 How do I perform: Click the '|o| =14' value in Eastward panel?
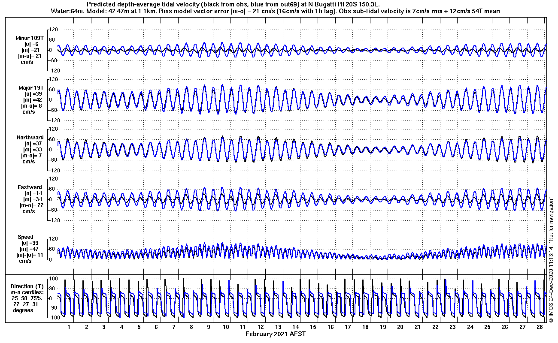pos(33,193)
